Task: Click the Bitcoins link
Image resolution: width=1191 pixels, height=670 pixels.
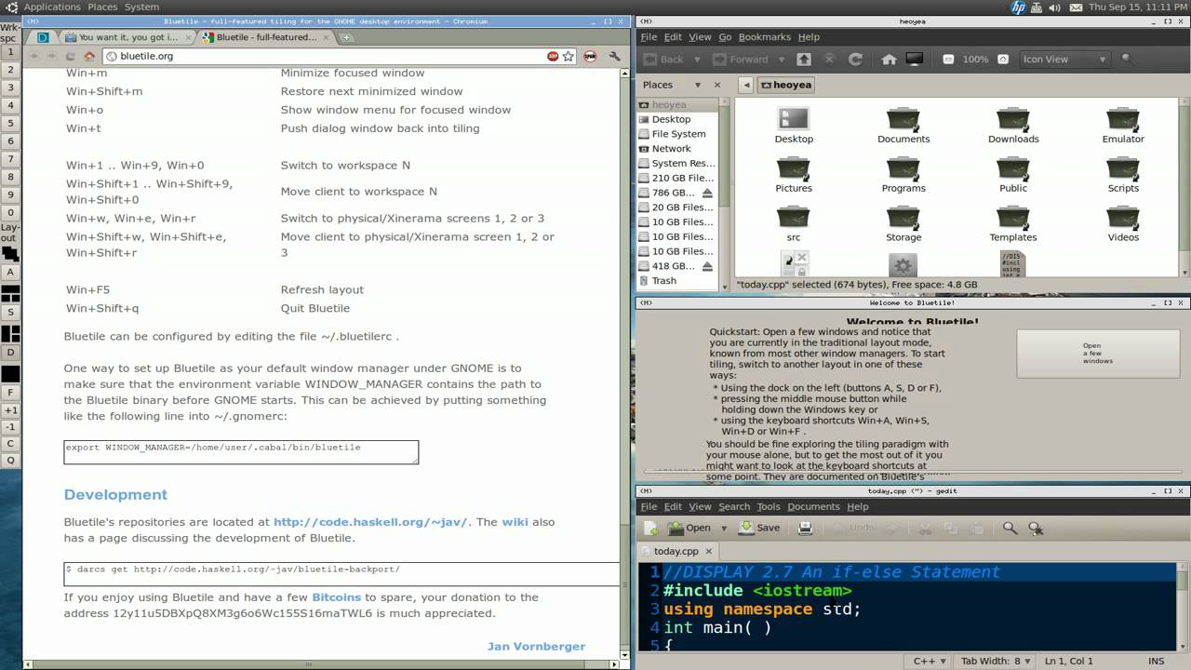Action: [x=336, y=597]
